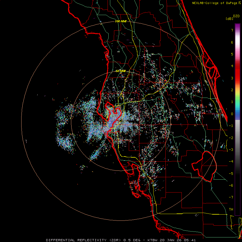Click the Differential Reflectivity (ZDR) title caption
Screen dimensions: 242x242
pos(121,240)
